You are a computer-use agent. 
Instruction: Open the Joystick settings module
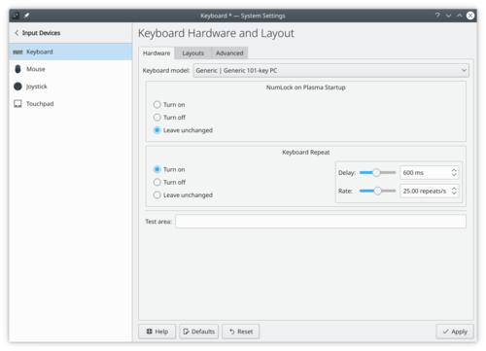70,87
